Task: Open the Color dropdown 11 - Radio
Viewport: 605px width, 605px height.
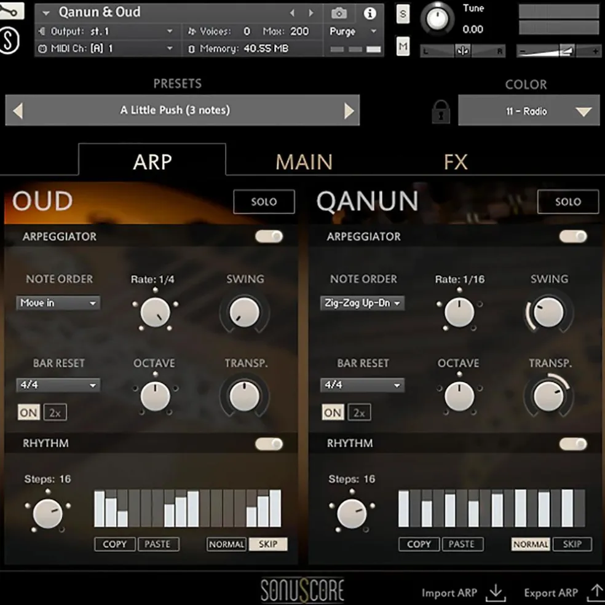Action: click(529, 111)
